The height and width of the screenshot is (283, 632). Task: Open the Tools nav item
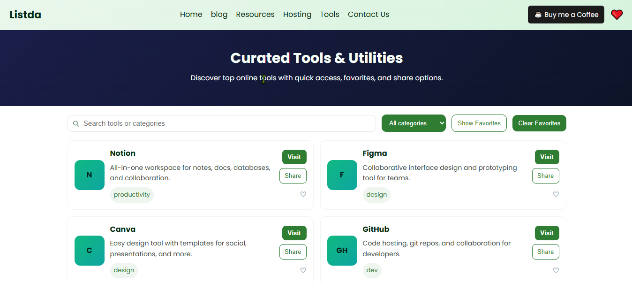coord(330,15)
